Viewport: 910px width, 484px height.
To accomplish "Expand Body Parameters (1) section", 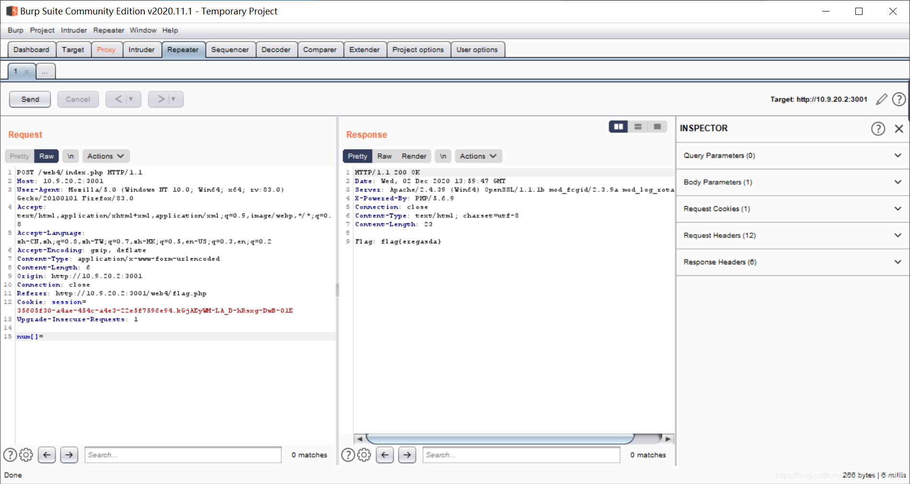I will click(793, 182).
